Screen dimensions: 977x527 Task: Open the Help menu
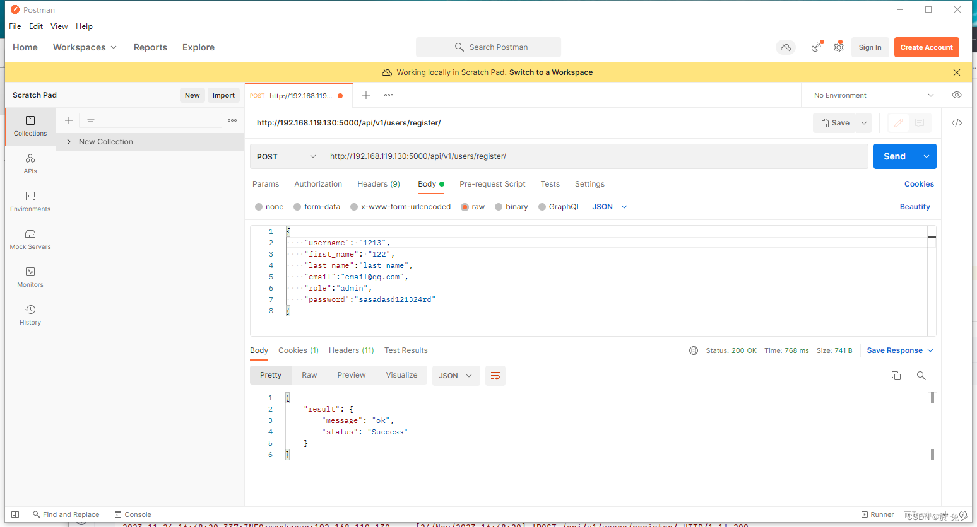(84, 26)
